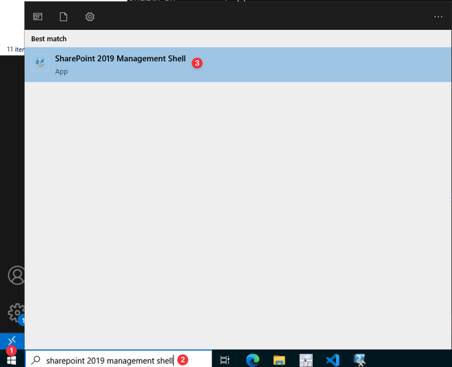The height and width of the screenshot is (367, 452).
Task: Open the Settings gear in sidebar
Action: [x=16, y=312]
